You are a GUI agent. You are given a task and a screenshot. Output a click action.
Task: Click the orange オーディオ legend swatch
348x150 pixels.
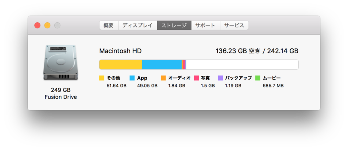[x=163, y=78]
